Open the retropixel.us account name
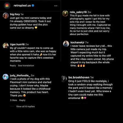The height and width of the screenshot is (123, 123). 22,6
